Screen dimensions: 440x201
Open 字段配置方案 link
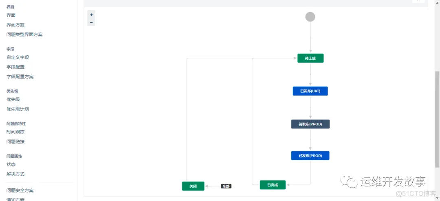[x=20, y=76]
